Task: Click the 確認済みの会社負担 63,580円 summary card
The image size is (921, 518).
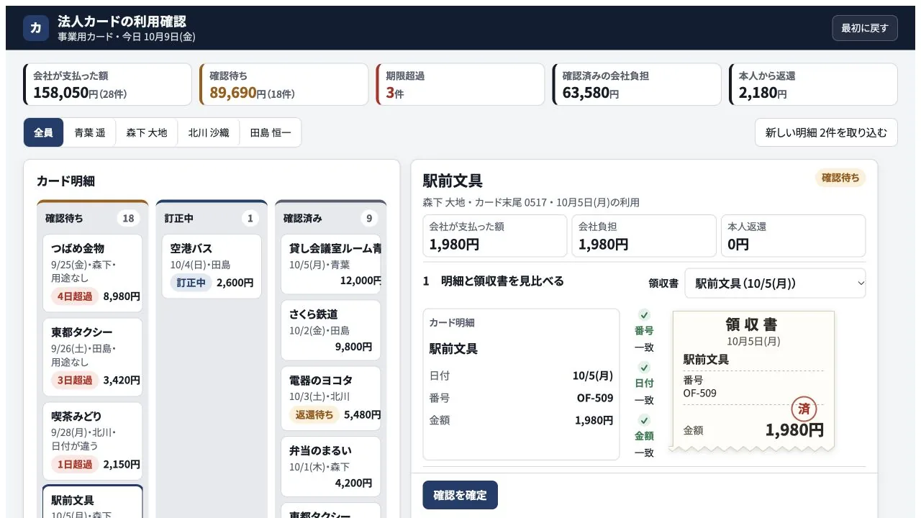Action: (637, 84)
